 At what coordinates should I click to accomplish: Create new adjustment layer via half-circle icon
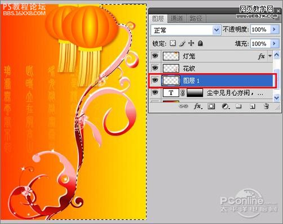tap(225, 106)
